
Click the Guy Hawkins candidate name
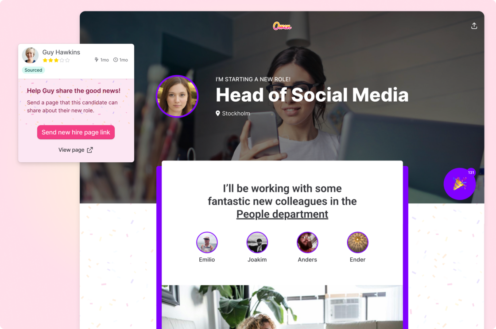[x=61, y=52]
